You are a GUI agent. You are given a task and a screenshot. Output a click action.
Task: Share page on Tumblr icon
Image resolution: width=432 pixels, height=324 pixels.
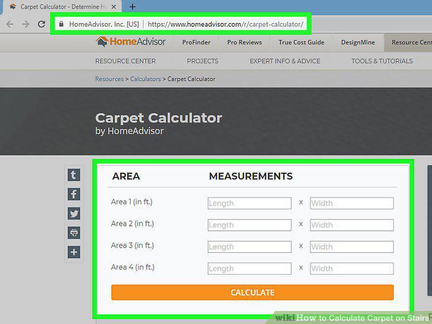pos(74,175)
